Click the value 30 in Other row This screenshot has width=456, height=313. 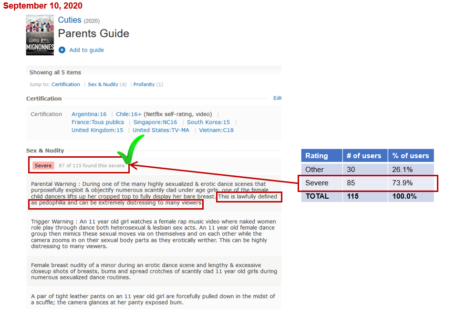tap(351, 169)
